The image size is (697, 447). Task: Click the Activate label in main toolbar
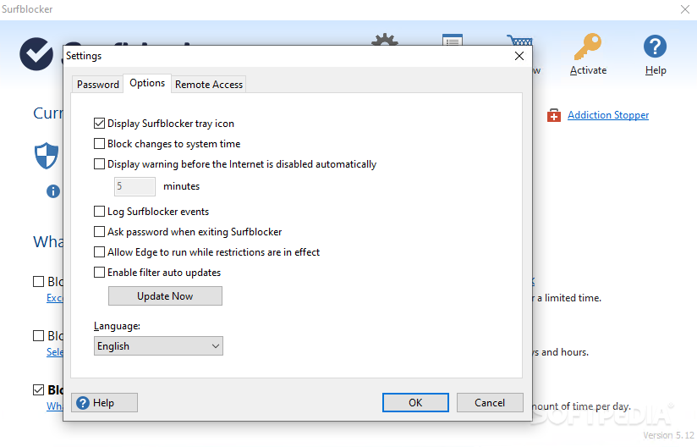pos(588,70)
